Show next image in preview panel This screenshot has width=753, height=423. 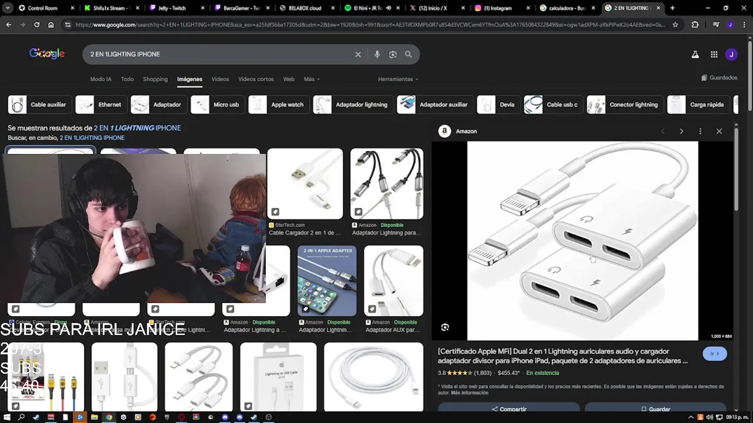pyautogui.click(x=681, y=131)
